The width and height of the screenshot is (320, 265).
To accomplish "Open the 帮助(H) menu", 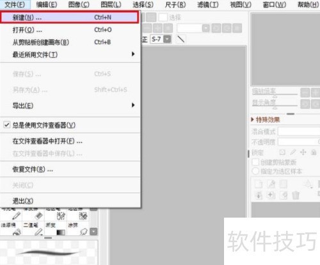I will 308,4.
